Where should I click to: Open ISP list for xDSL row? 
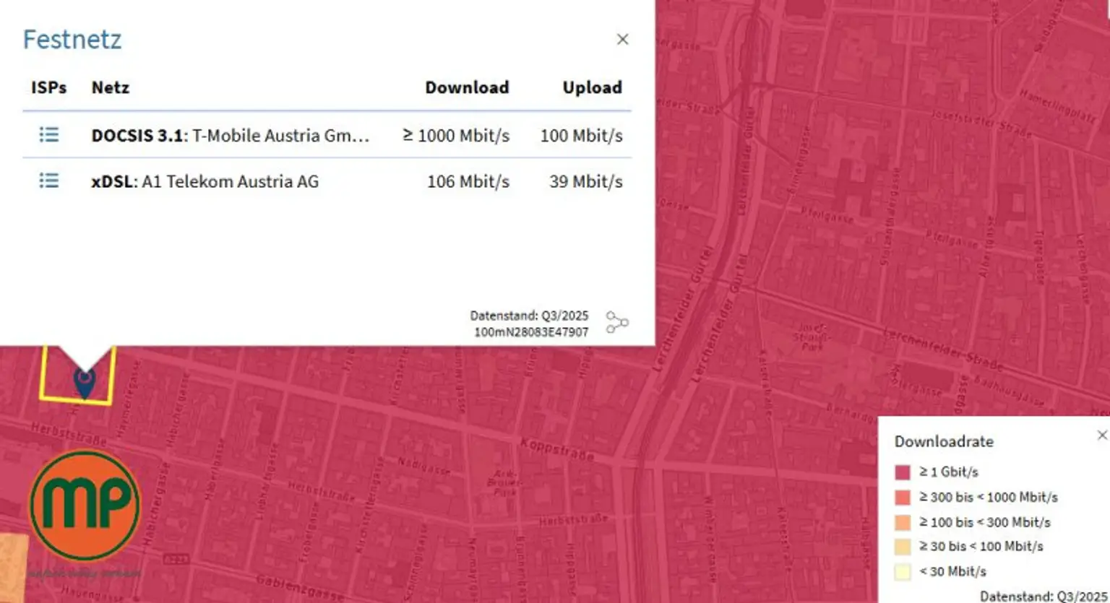49,181
